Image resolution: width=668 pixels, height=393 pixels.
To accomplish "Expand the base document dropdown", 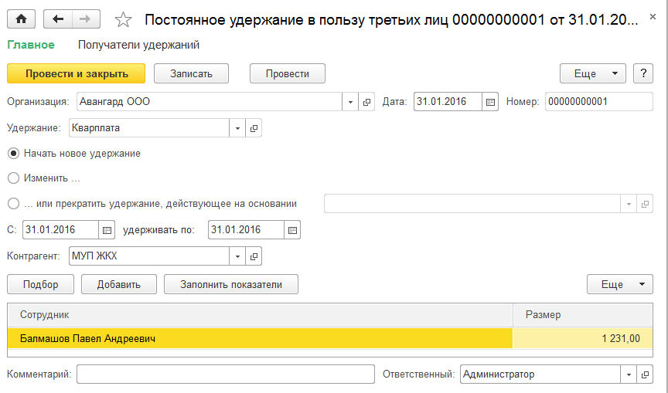I will click(629, 204).
